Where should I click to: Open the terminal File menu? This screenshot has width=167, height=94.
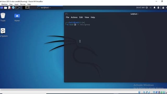coord(67,17)
